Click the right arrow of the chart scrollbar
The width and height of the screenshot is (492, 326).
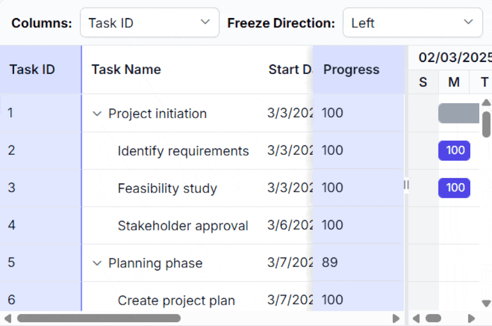click(x=471, y=319)
